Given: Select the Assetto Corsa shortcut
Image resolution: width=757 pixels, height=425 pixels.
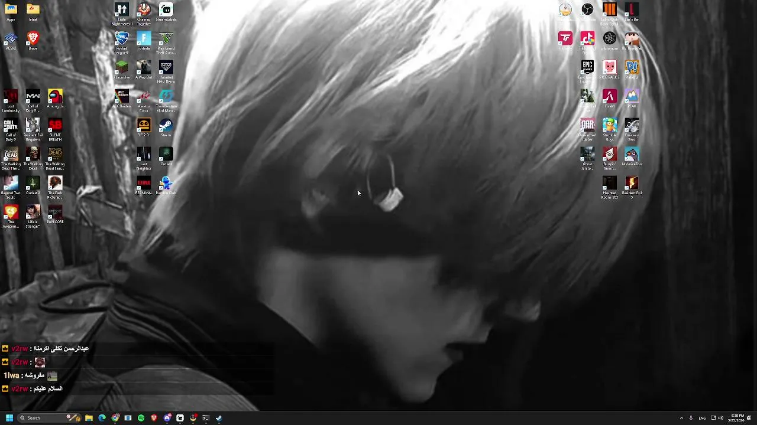Looking at the screenshot, I should pyautogui.click(x=144, y=101).
